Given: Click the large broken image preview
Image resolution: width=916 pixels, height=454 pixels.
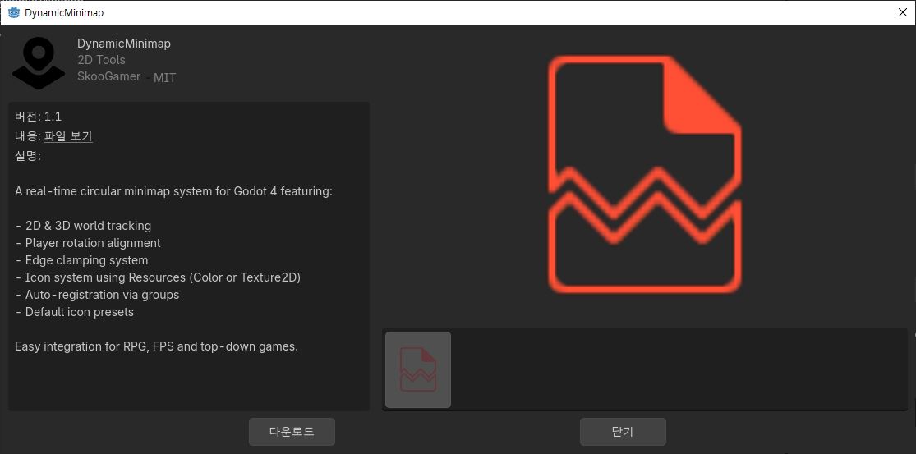Looking at the screenshot, I should point(645,174).
